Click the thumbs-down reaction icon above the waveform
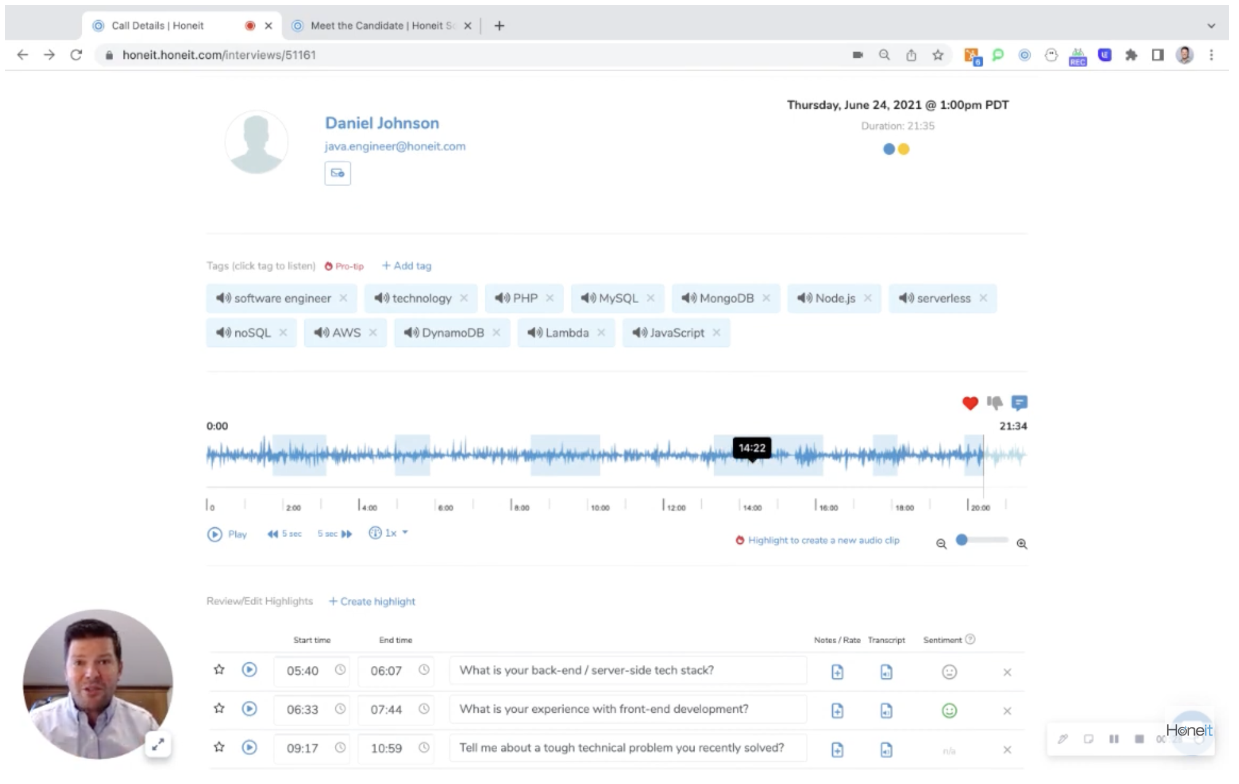This screenshot has width=1239, height=784. point(994,402)
